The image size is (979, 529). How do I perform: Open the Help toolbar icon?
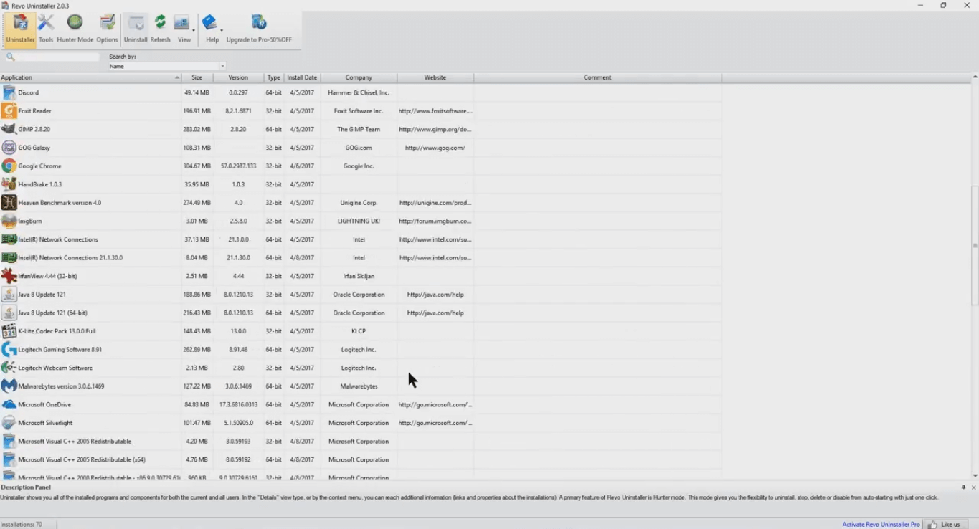(x=212, y=29)
